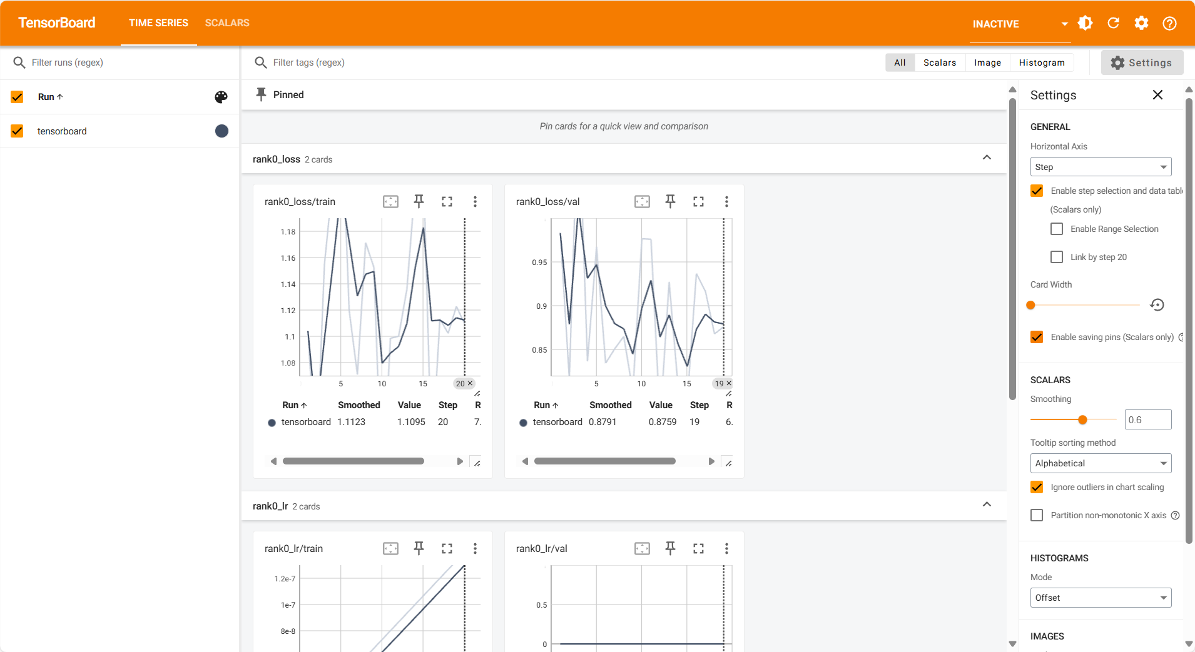Remove step 19 selection on rank0_loss/val
Image resolution: width=1195 pixels, height=652 pixels.
coord(729,383)
